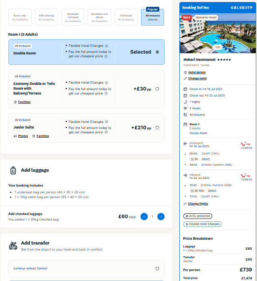Open the Mehari Hammamet hotel photo gallery
257x281 pixels.
point(218,33)
